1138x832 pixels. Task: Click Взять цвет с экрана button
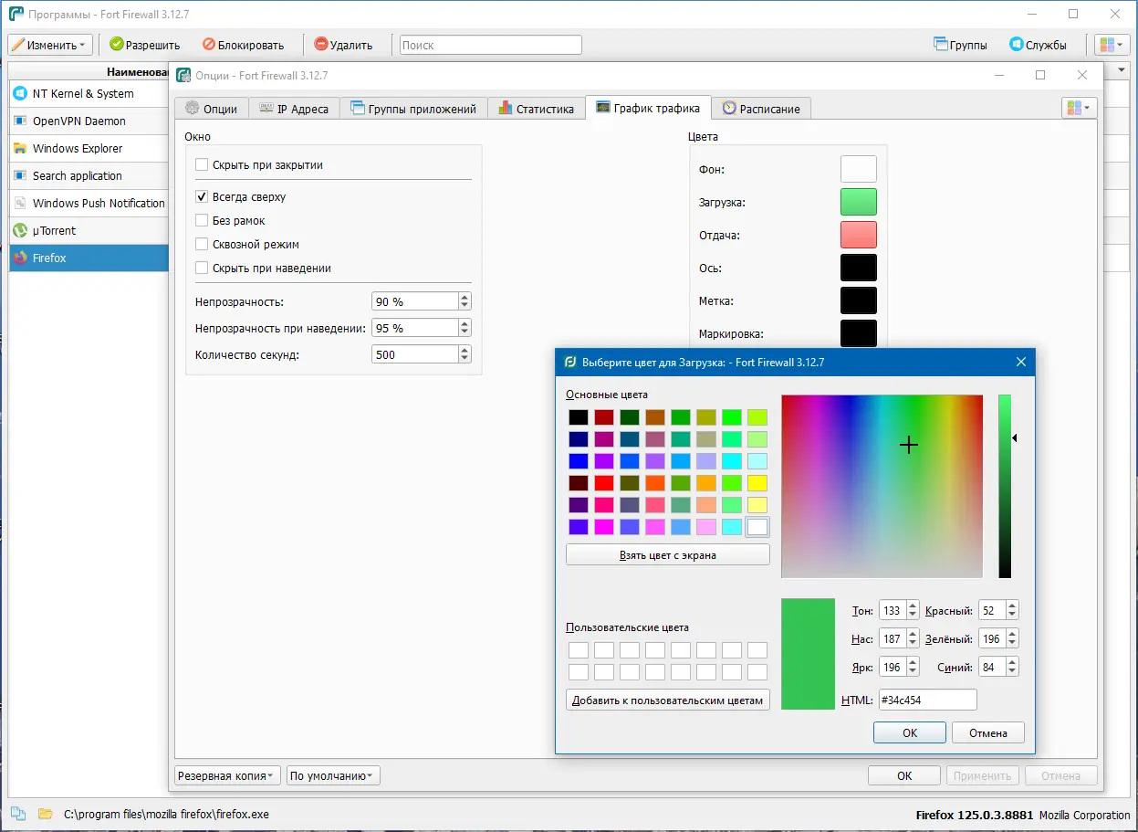click(x=668, y=554)
